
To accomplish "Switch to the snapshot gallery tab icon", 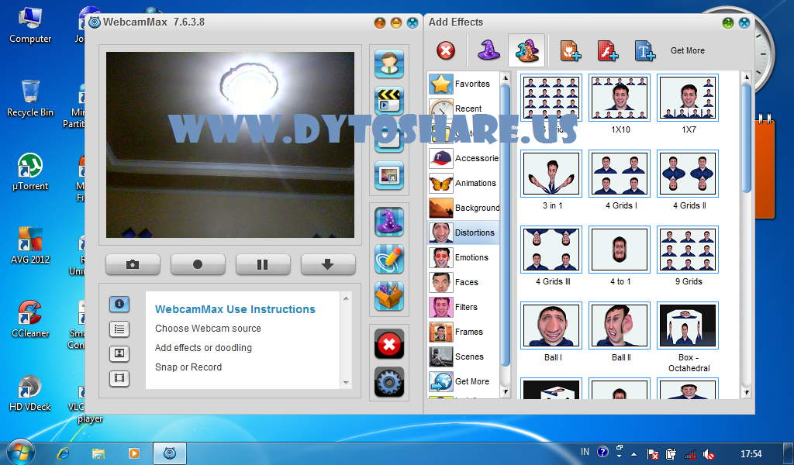I will click(119, 353).
